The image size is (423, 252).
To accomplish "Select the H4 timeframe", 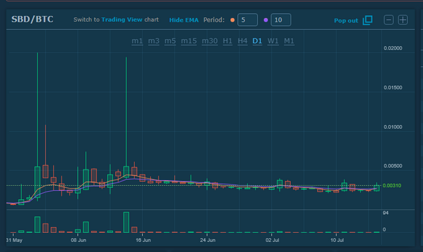I will (243, 41).
